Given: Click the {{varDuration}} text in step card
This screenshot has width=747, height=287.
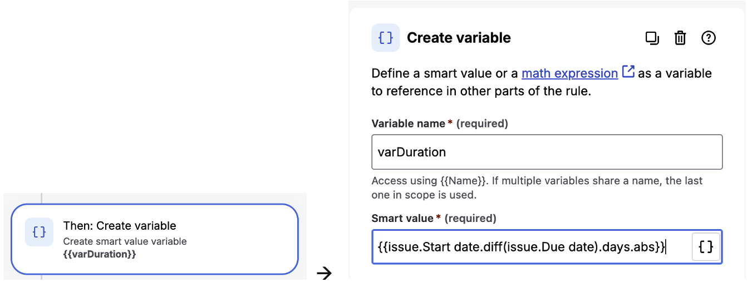Looking at the screenshot, I should 100,254.
